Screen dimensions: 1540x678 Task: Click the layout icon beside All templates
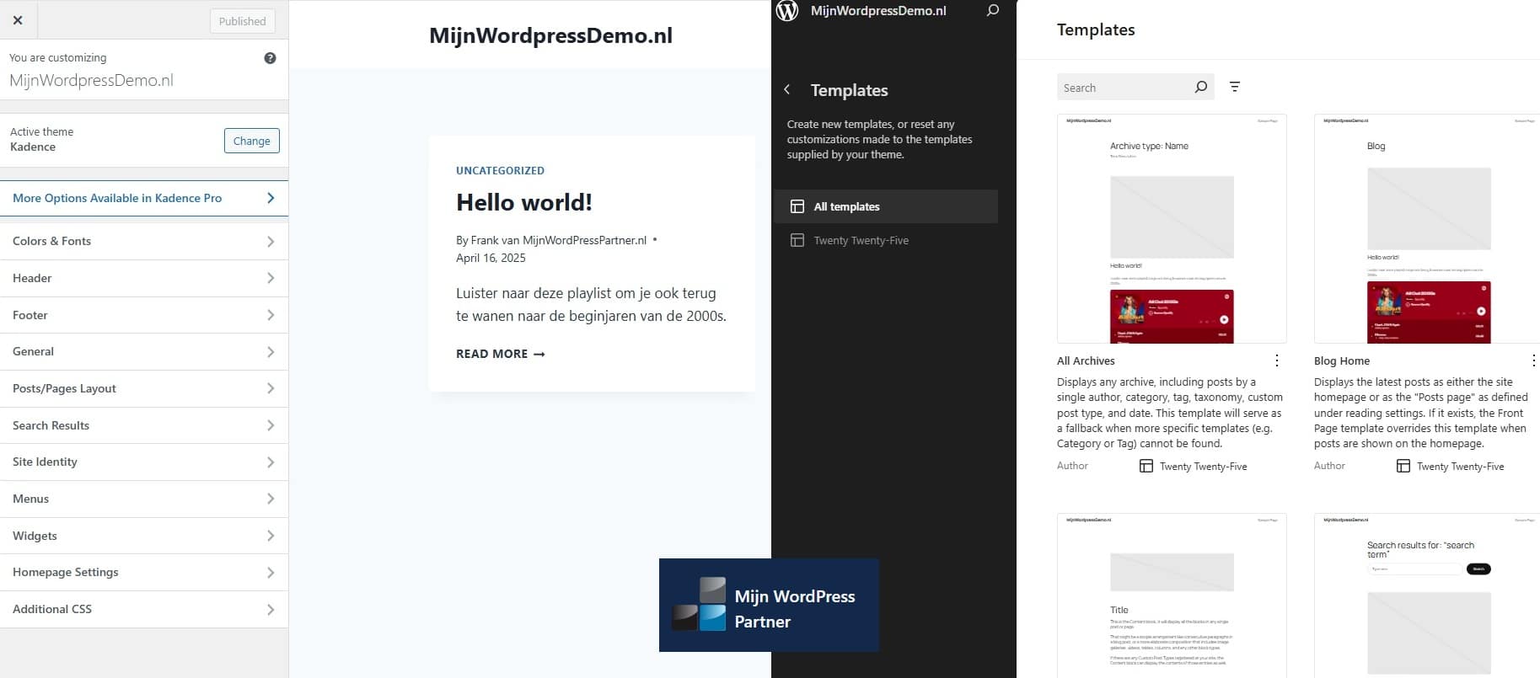pos(797,206)
